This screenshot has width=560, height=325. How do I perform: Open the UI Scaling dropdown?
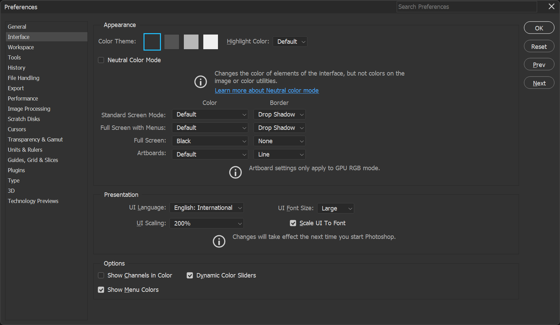click(206, 223)
